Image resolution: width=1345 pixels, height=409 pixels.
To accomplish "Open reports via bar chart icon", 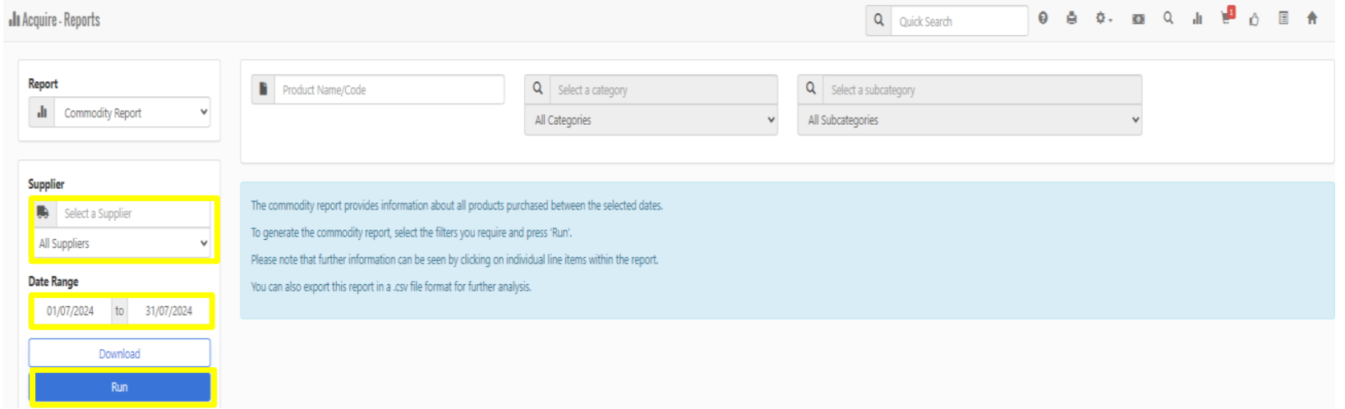I will tap(1197, 19).
